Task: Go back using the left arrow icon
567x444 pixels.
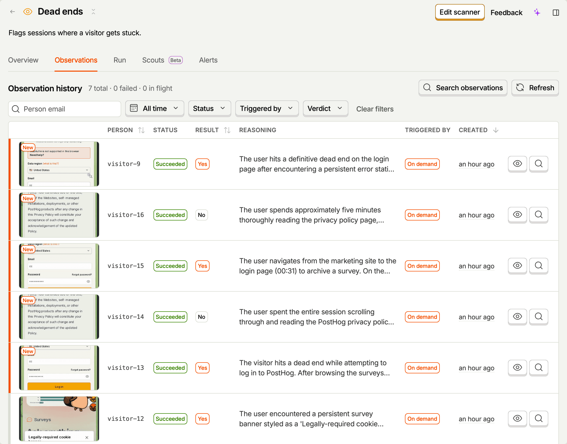Action: pos(12,12)
